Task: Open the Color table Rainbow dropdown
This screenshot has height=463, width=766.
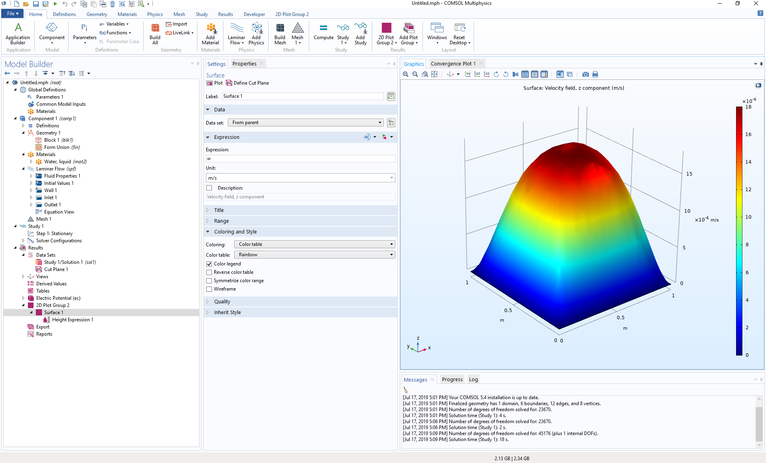Action: tap(315, 255)
